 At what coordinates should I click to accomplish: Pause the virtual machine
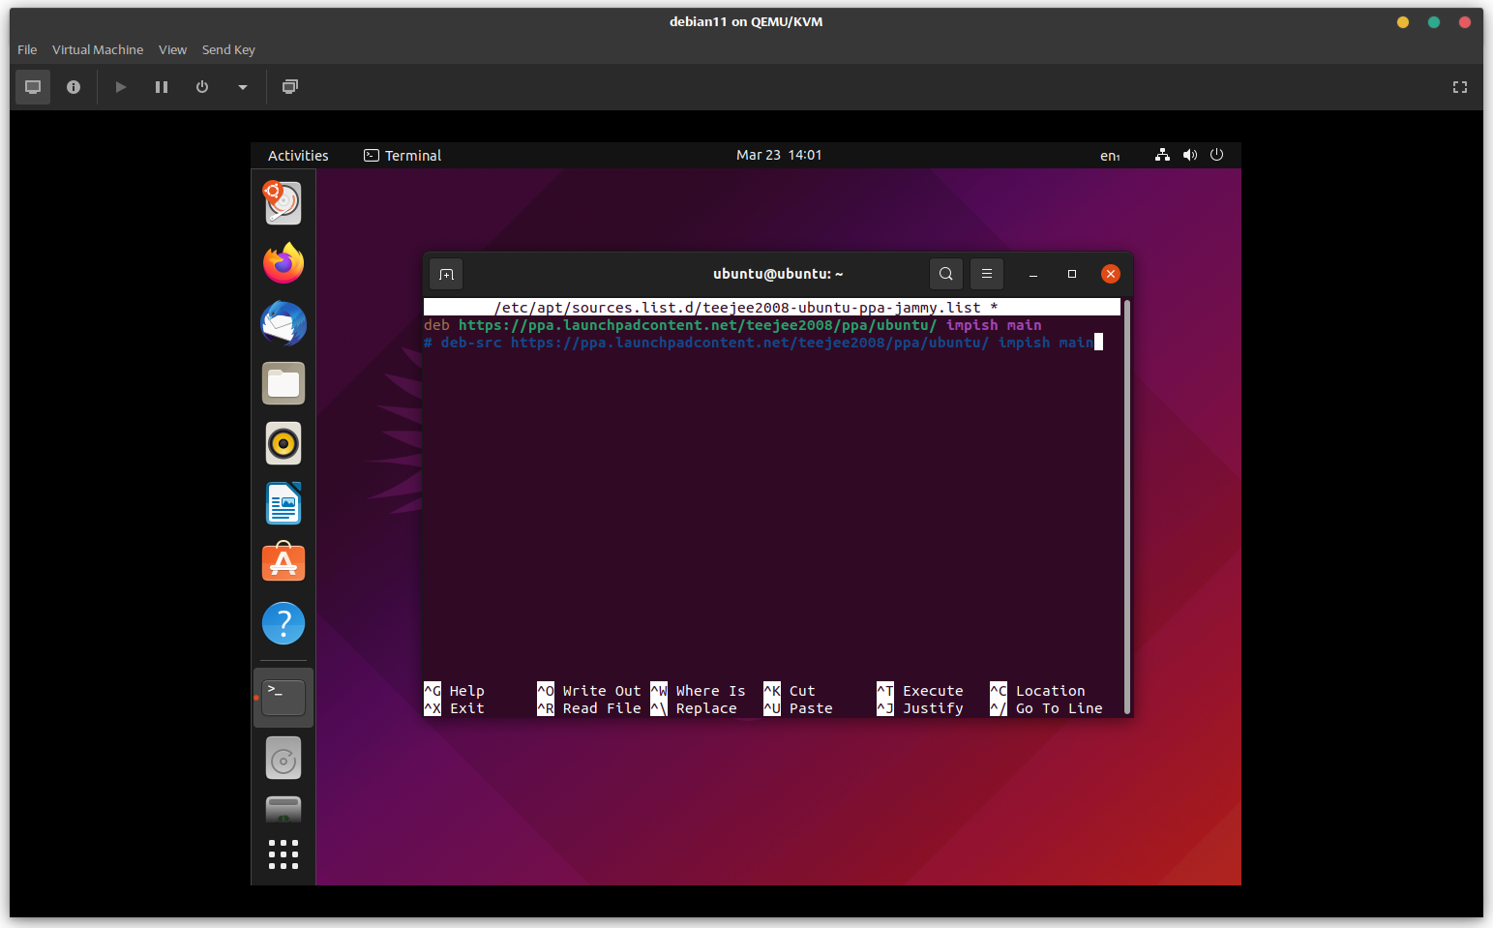point(162,87)
